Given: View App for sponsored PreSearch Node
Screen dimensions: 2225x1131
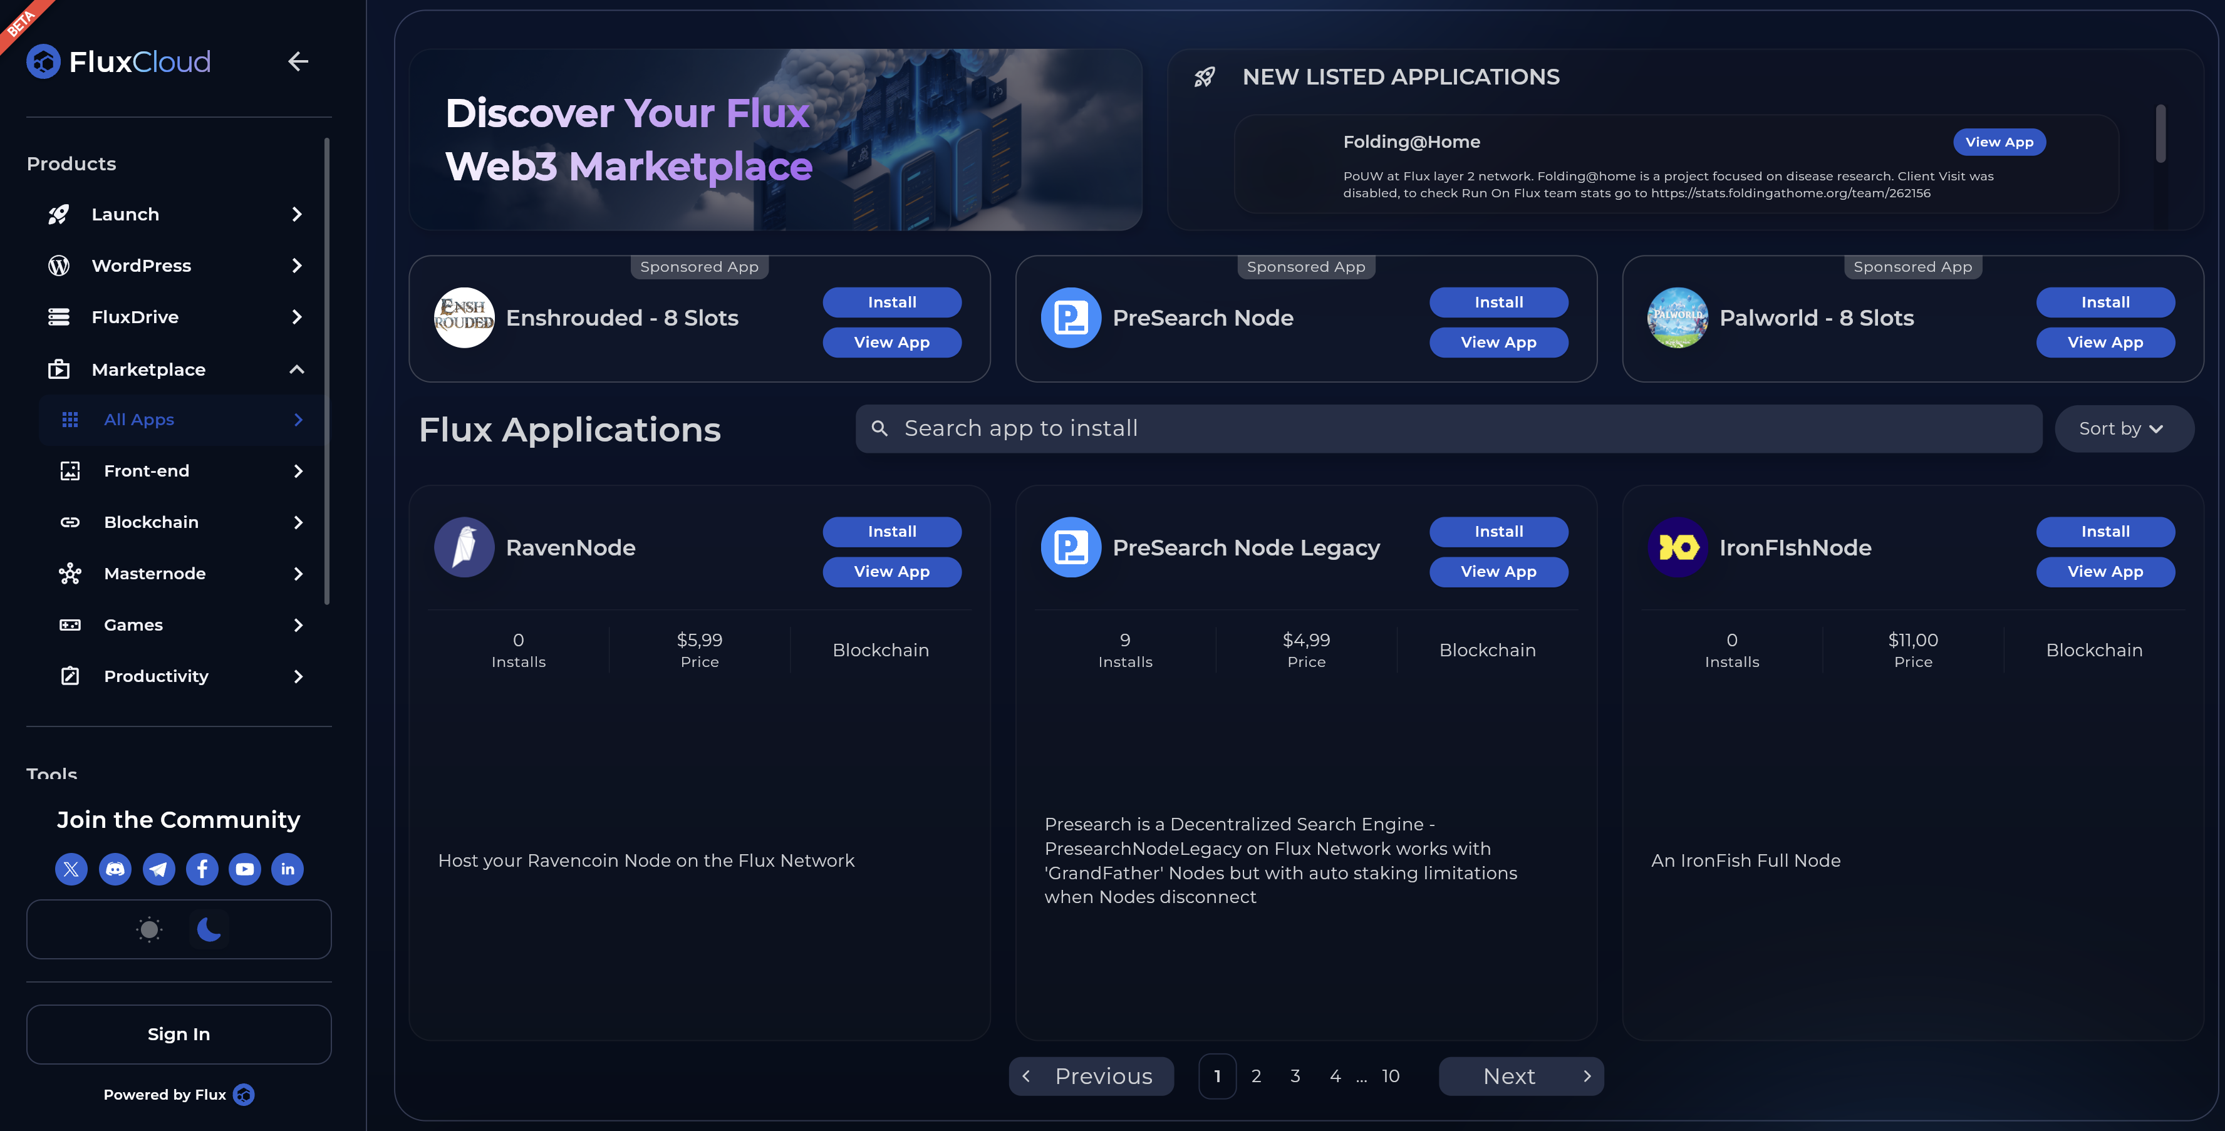Looking at the screenshot, I should click(x=1498, y=343).
